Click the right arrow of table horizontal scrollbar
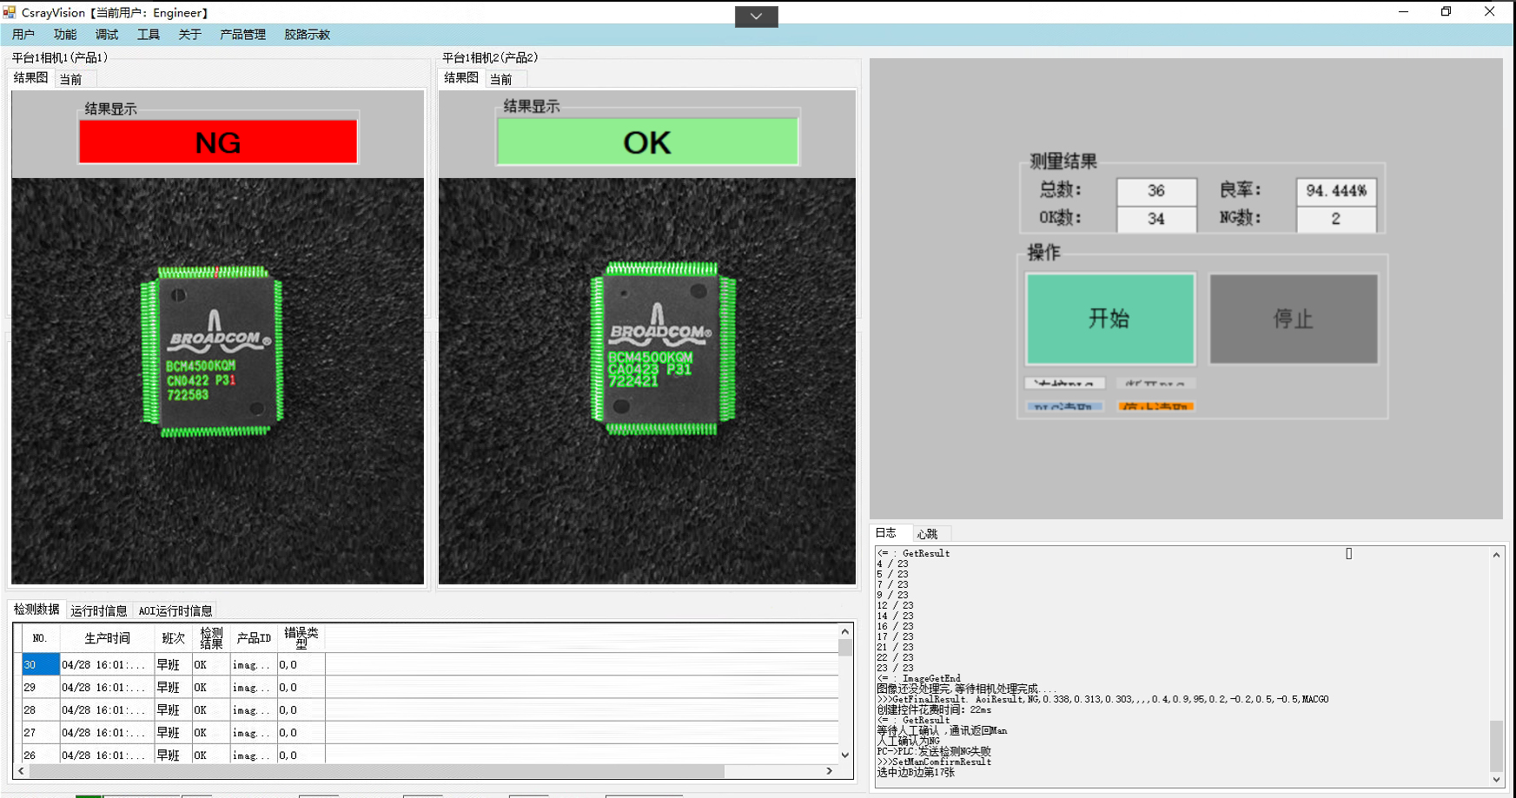The image size is (1516, 798). [x=829, y=771]
